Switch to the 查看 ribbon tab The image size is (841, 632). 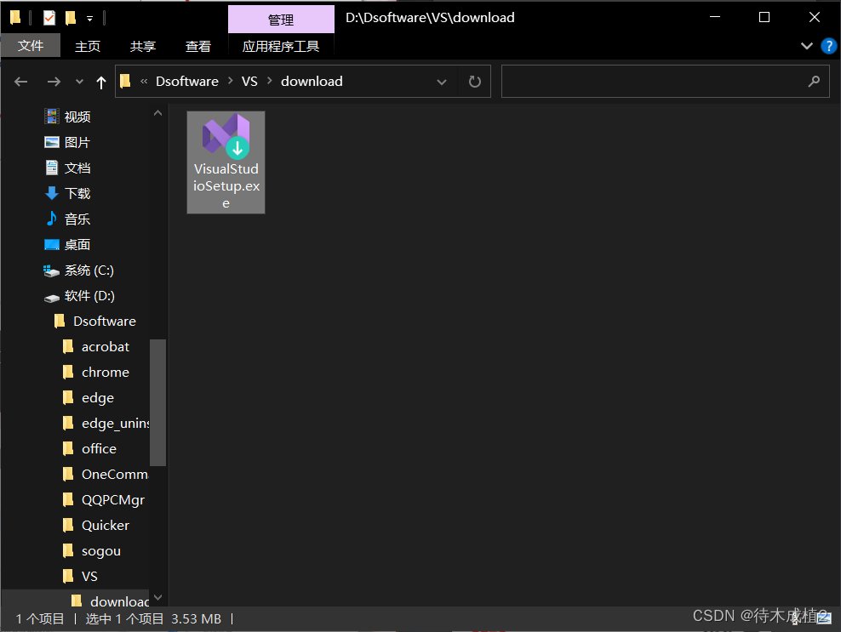click(198, 47)
